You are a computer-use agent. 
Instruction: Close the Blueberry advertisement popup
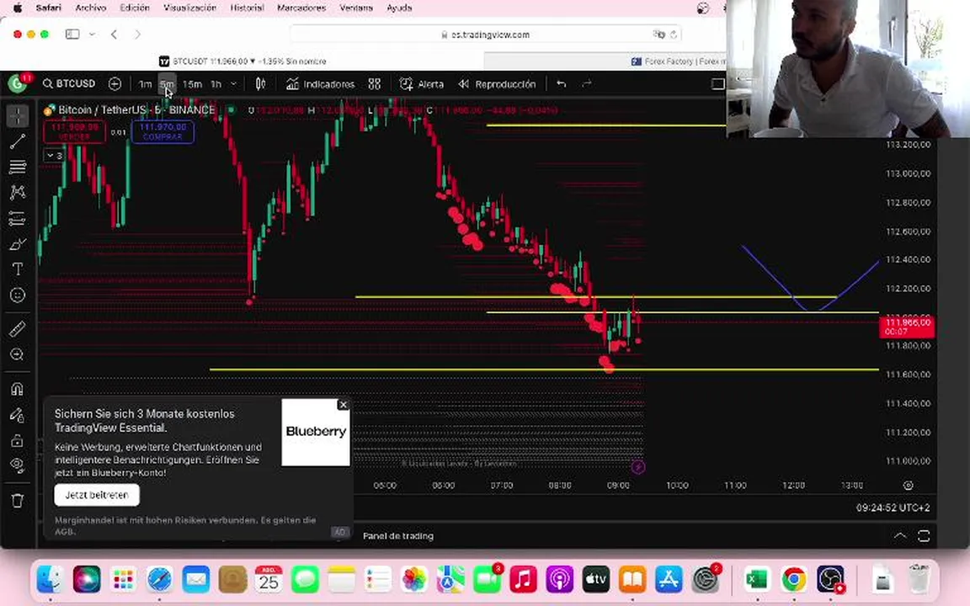tap(344, 404)
